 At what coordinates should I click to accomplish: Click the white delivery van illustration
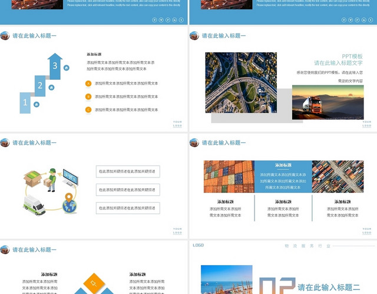pos(34,205)
